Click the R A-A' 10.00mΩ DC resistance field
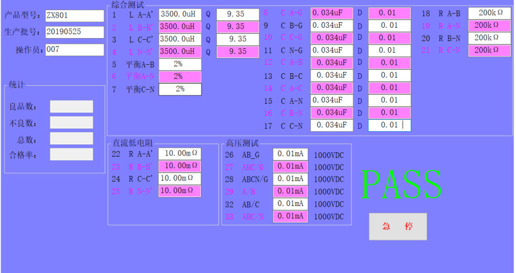516x273 pixels. click(x=179, y=153)
